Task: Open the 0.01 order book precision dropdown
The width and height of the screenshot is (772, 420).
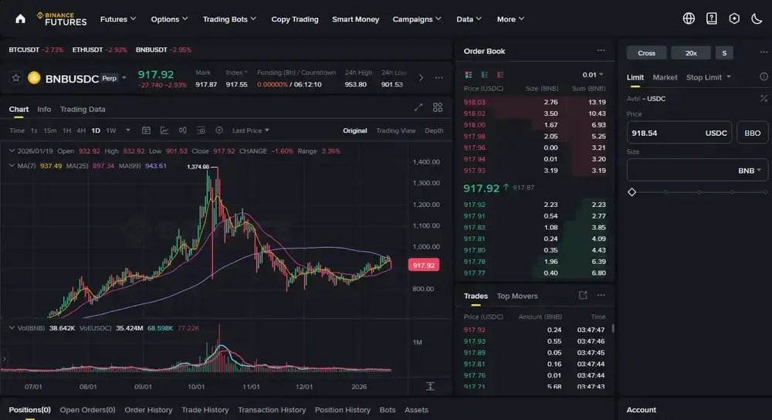Action: click(x=593, y=75)
